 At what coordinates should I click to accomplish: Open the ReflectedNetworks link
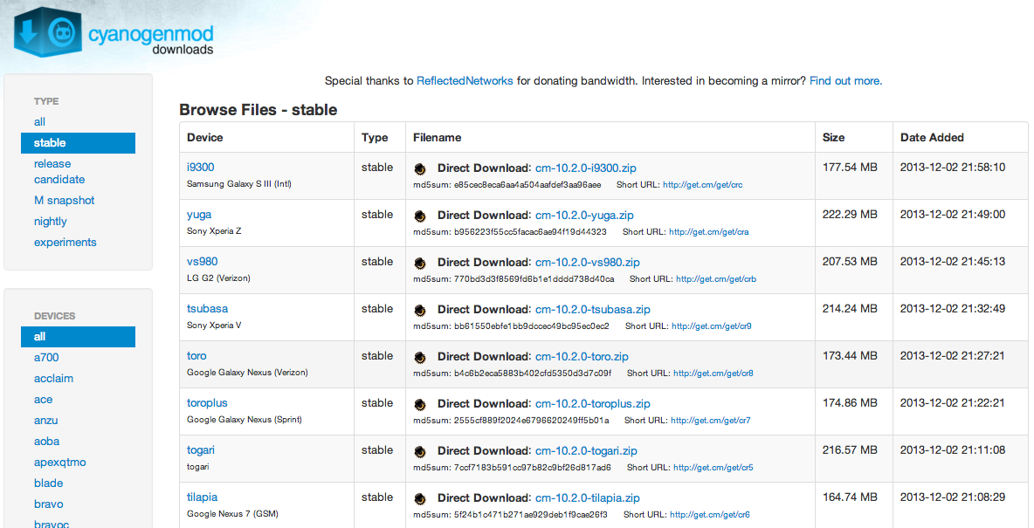(x=465, y=81)
